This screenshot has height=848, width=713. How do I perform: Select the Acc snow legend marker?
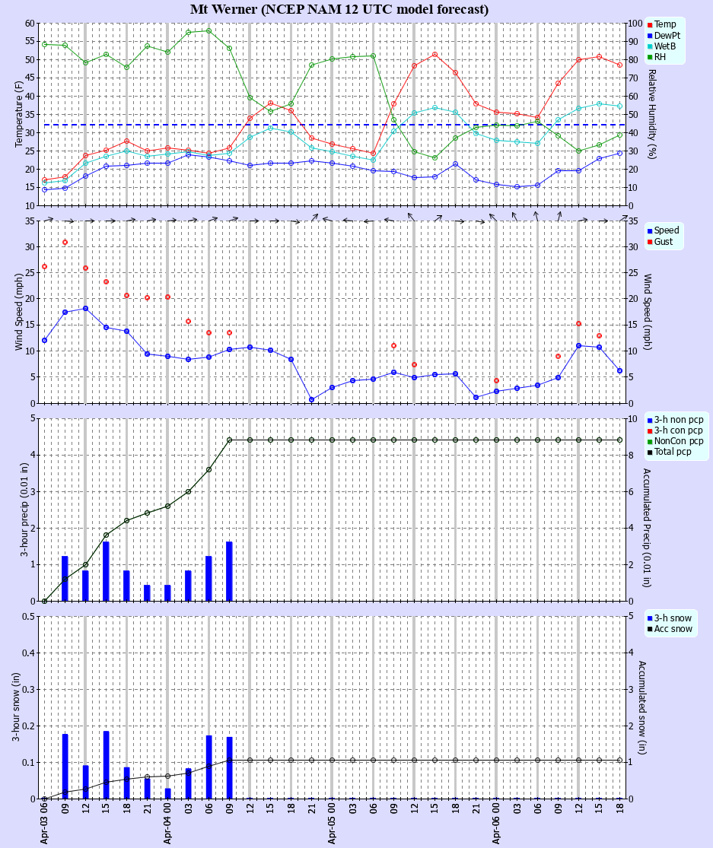click(x=648, y=628)
